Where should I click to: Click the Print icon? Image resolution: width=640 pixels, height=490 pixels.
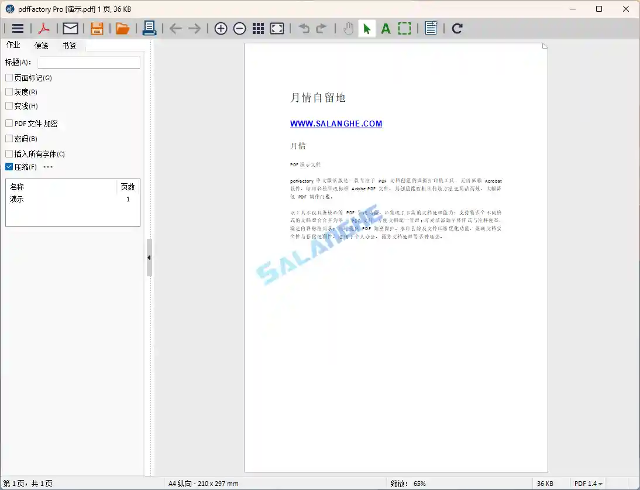(149, 28)
